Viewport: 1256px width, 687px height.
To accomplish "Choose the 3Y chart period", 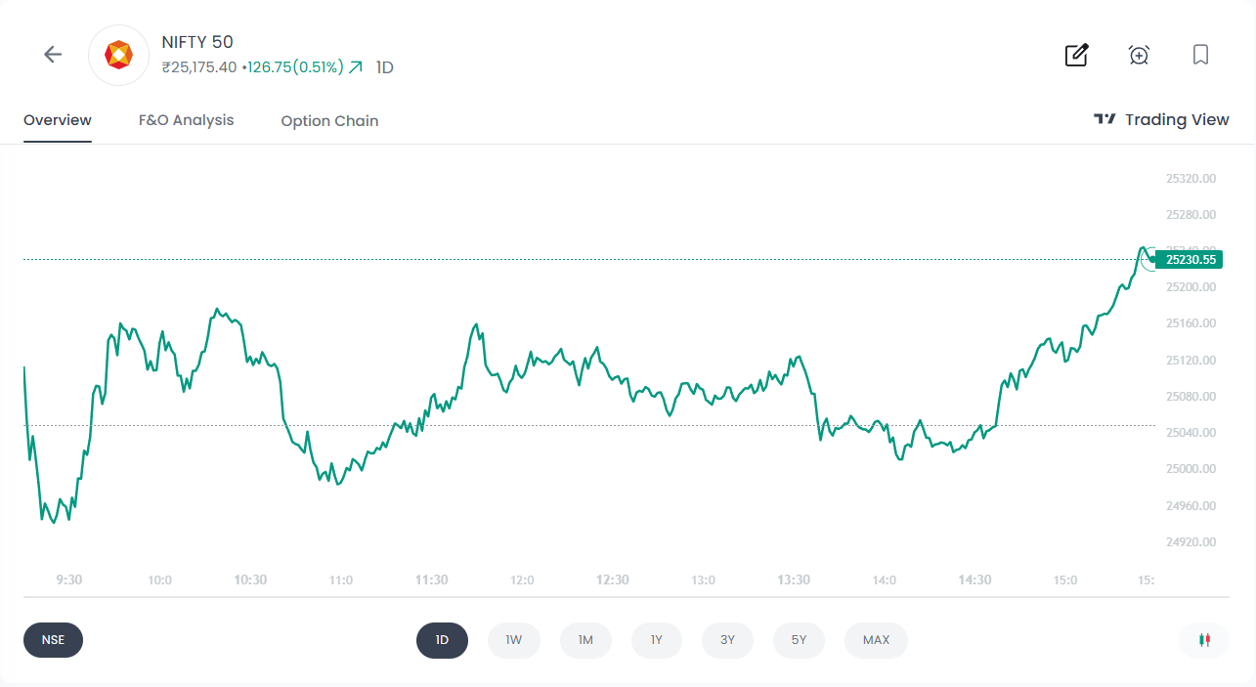I will pyautogui.click(x=727, y=640).
